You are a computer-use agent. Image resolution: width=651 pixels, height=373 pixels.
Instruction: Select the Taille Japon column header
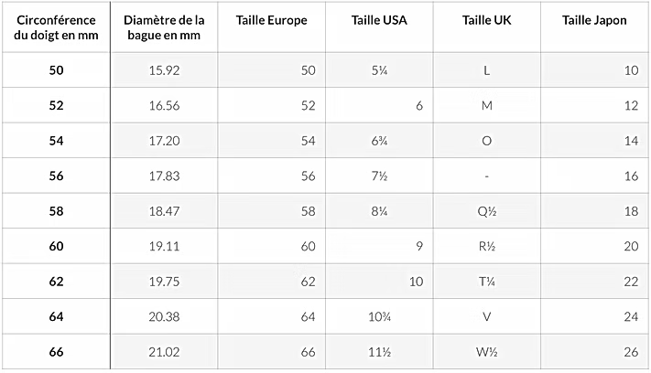(594, 20)
